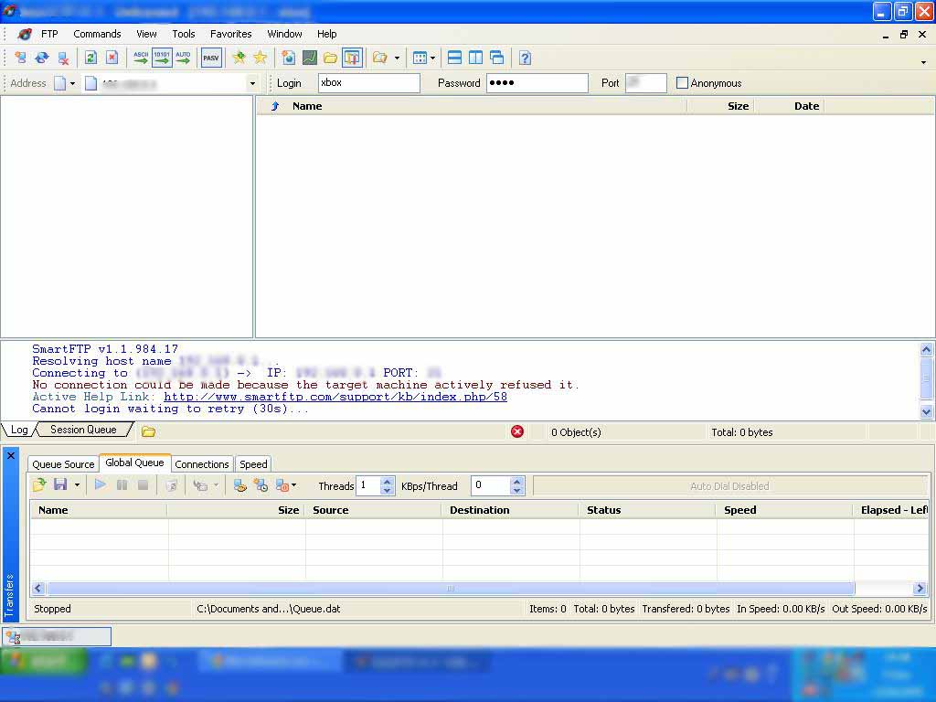
Task: Switch to the Session Queue tab
Action: click(x=83, y=430)
